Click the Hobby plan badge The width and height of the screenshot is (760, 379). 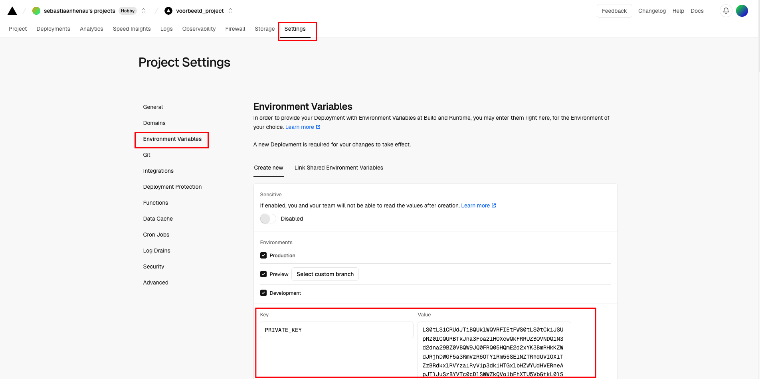click(128, 11)
